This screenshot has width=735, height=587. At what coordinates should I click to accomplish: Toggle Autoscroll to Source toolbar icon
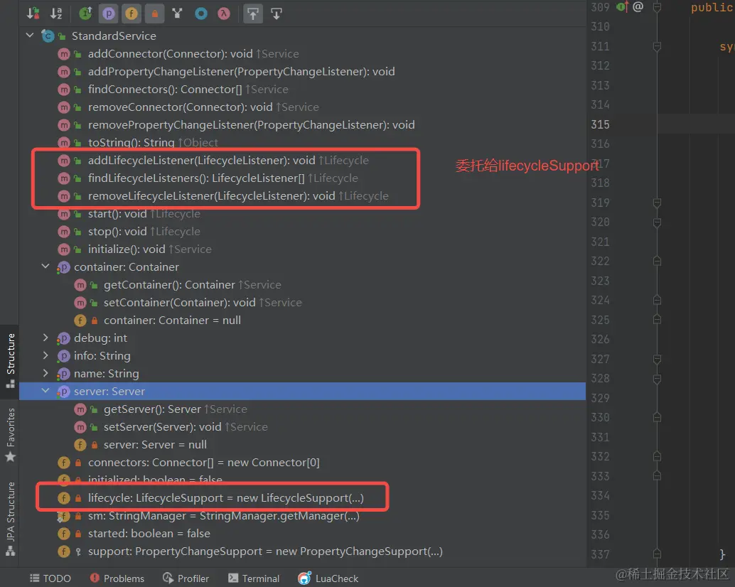click(x=253, y=14)
